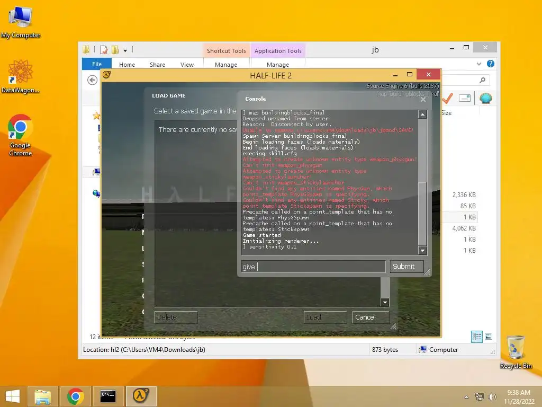Click the Submit button in Console
Screen dimensions: 542x407
[406, 266]
